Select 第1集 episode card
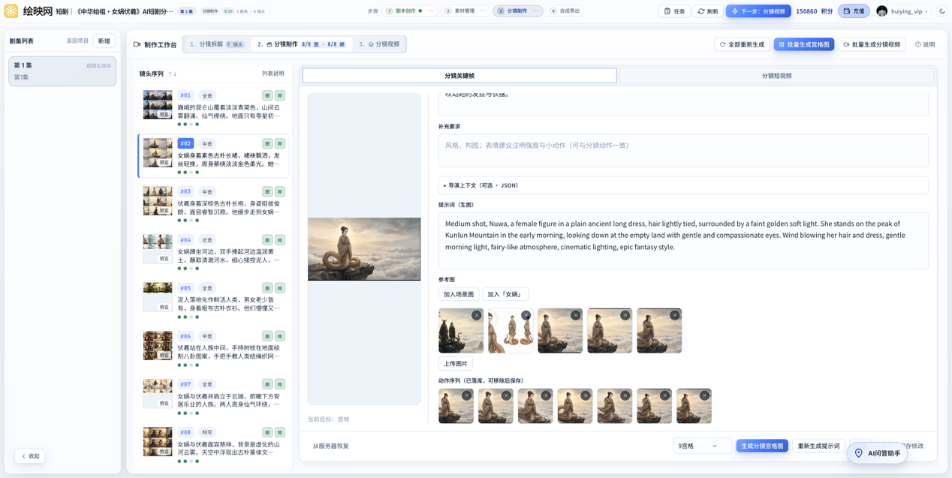 (x=62, y=71)
